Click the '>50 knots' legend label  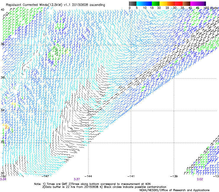(211, 8)
